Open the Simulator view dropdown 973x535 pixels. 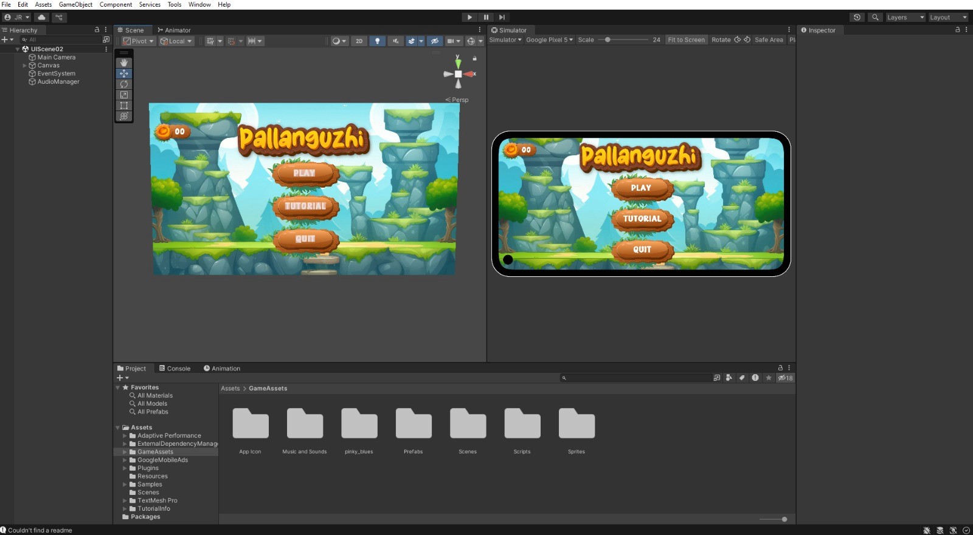coord(505,39)
